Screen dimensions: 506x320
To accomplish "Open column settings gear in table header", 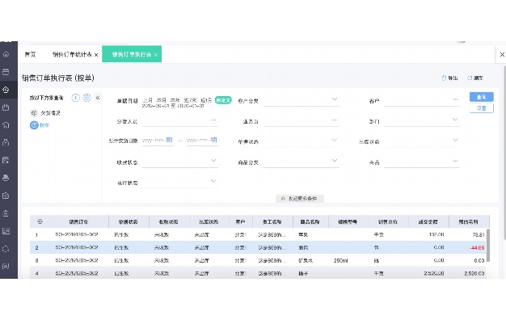I will (40, 221).
